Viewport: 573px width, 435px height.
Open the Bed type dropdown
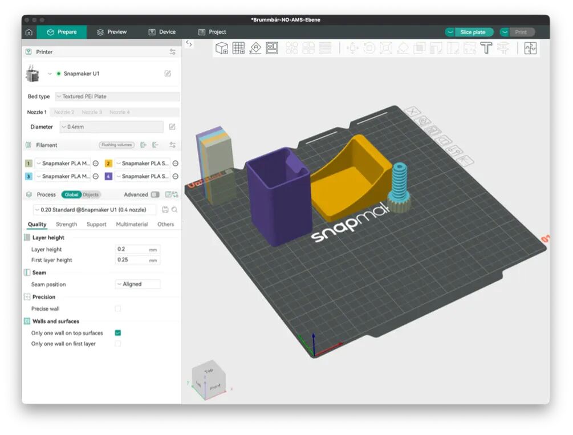point(117,96)
